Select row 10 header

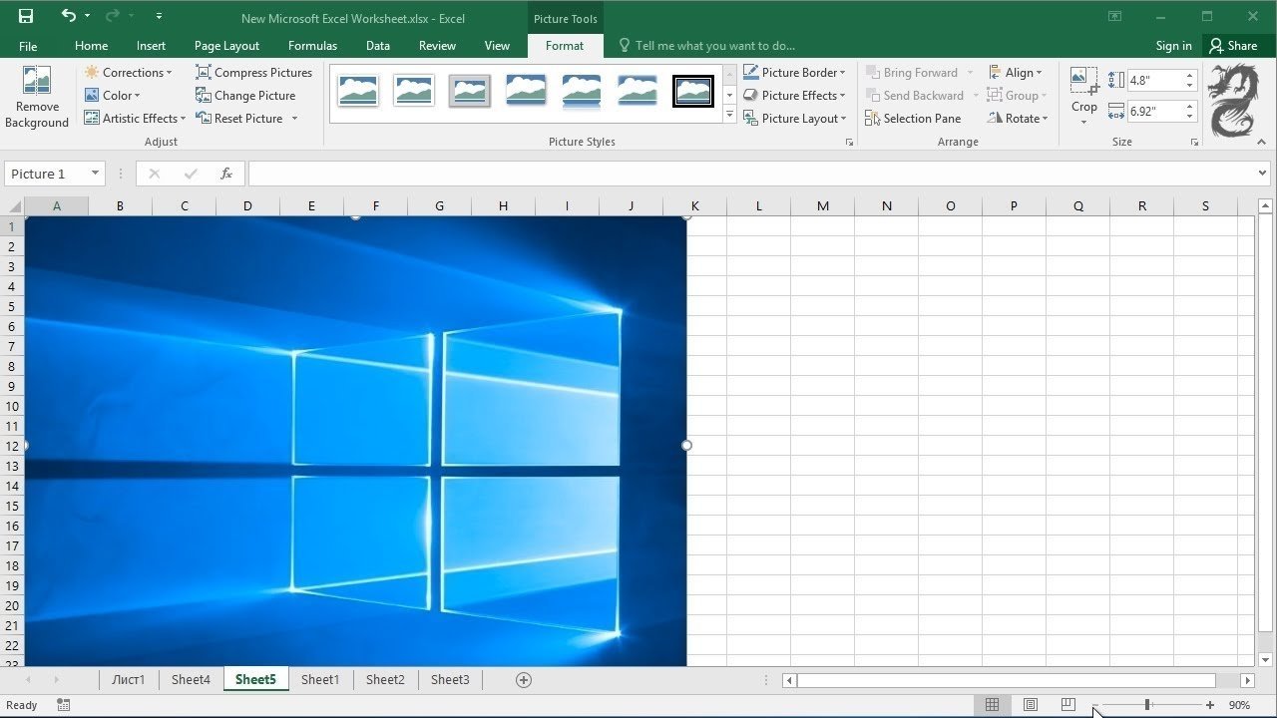[12, 406]
